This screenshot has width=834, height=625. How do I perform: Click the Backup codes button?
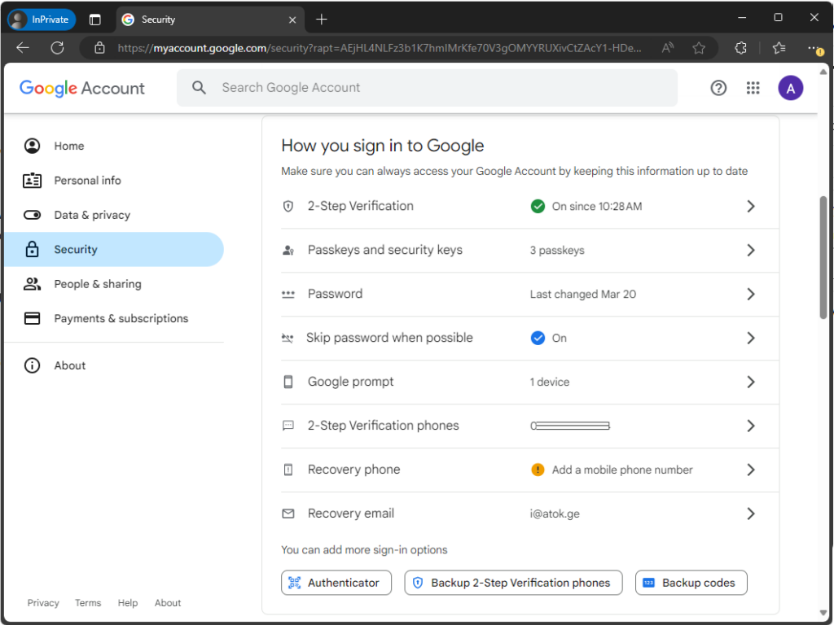[x=691, y=583]
